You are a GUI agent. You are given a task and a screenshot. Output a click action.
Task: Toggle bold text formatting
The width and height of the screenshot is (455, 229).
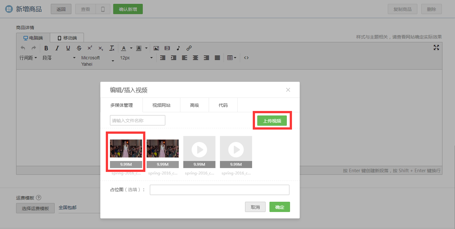46,48
